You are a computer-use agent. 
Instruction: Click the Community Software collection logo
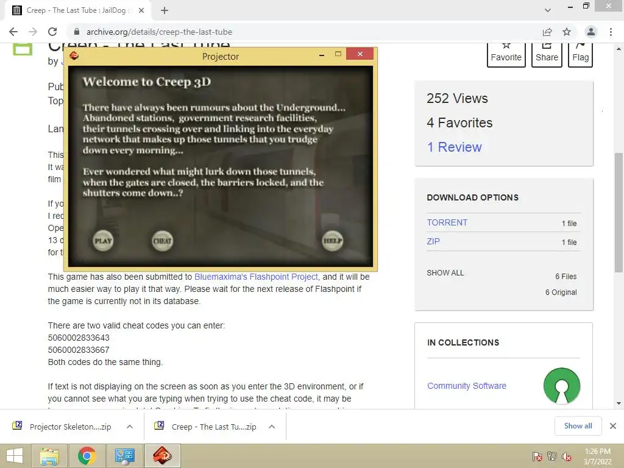pyautogui.click(x=561, y=386)
